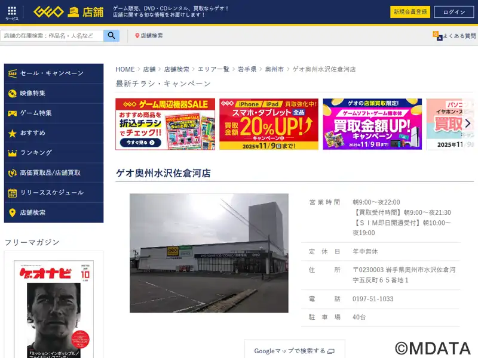Screen dimensions: 478x358
Task: Open the ゲーム周辺機器SALE flyer banner
Action: [x=166, y=124]
